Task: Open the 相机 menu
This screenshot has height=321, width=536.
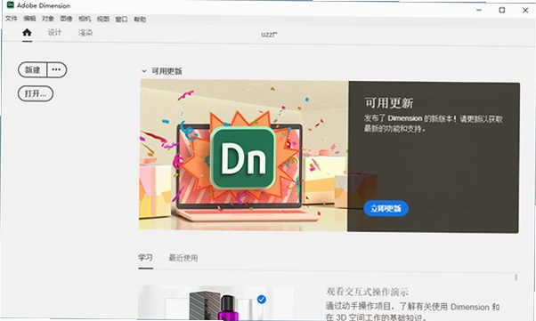Action: (x=85, y=19)
